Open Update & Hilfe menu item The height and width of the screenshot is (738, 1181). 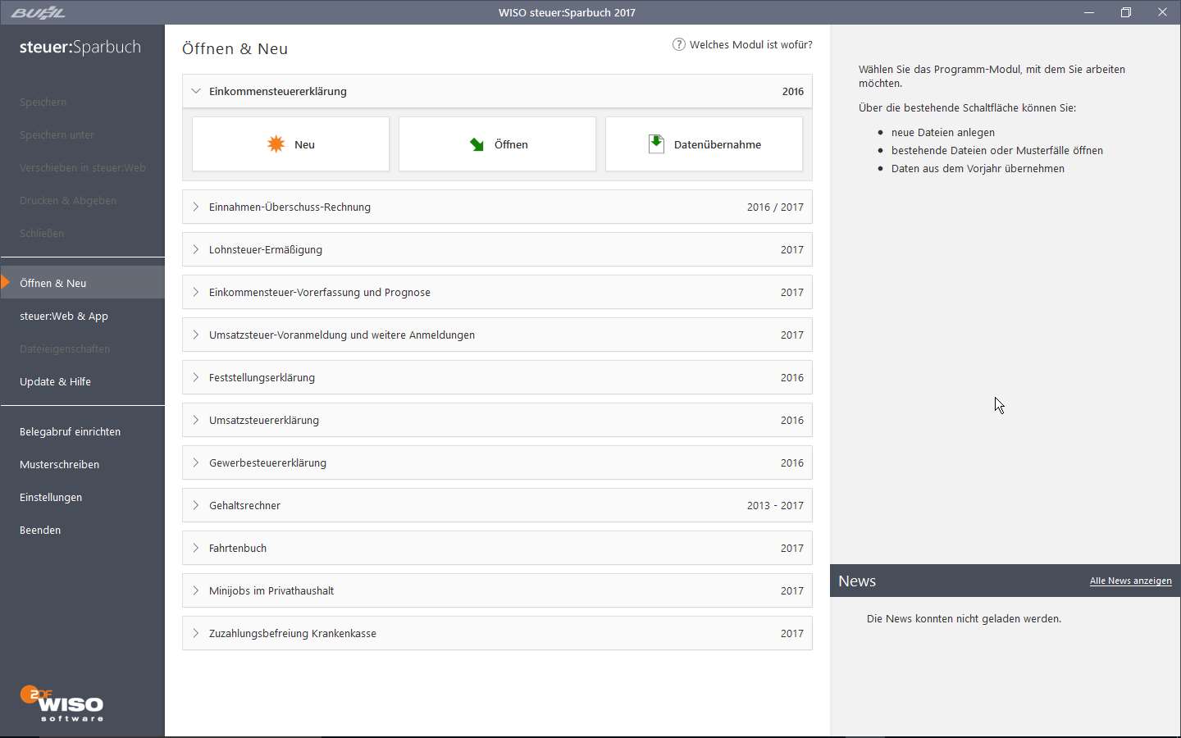(55, 382)
